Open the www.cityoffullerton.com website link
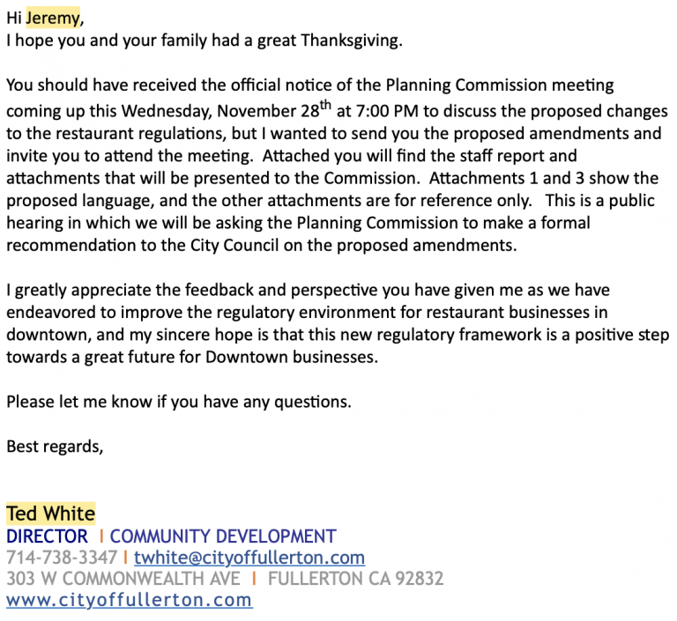 [x=130, y=600]
